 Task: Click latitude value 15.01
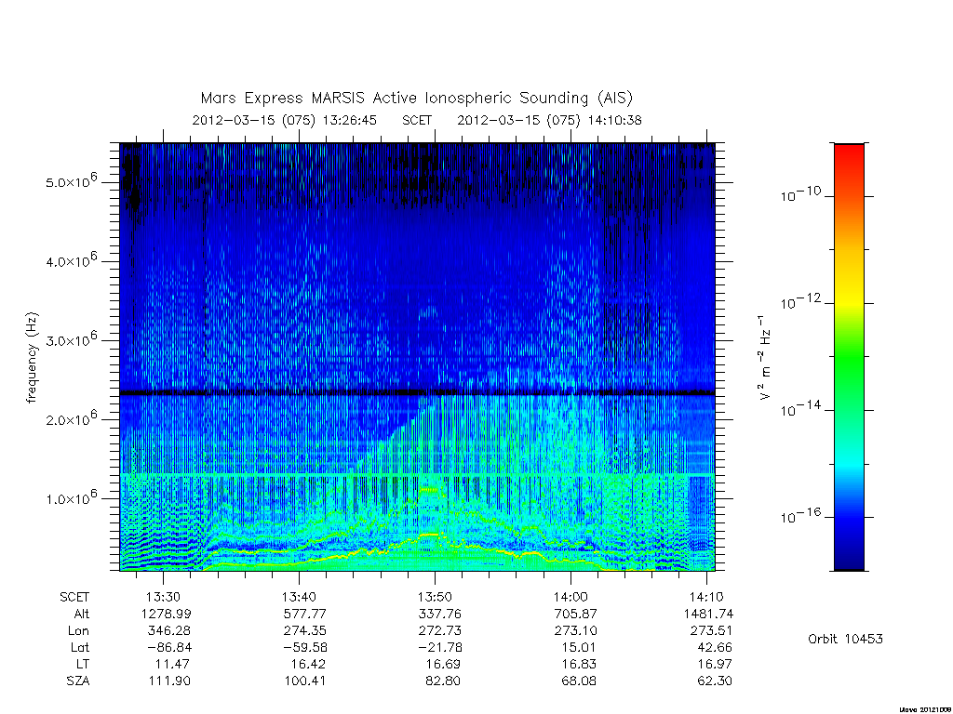coord(579,647)
